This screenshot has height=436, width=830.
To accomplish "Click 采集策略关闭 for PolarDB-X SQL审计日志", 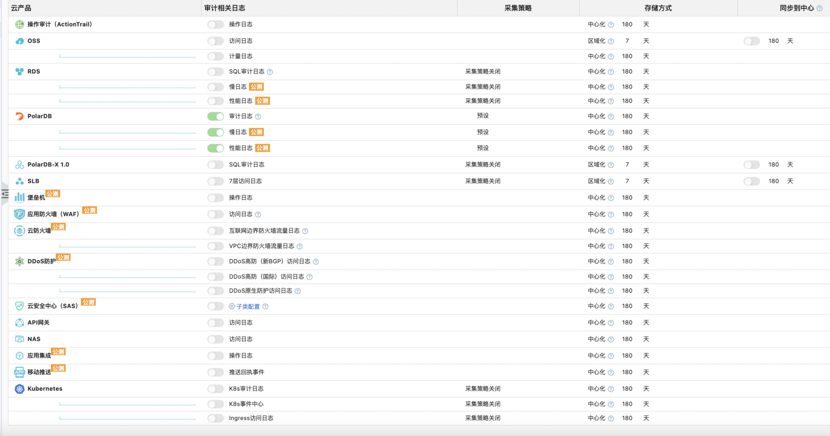I will click(x=483, y=165).
